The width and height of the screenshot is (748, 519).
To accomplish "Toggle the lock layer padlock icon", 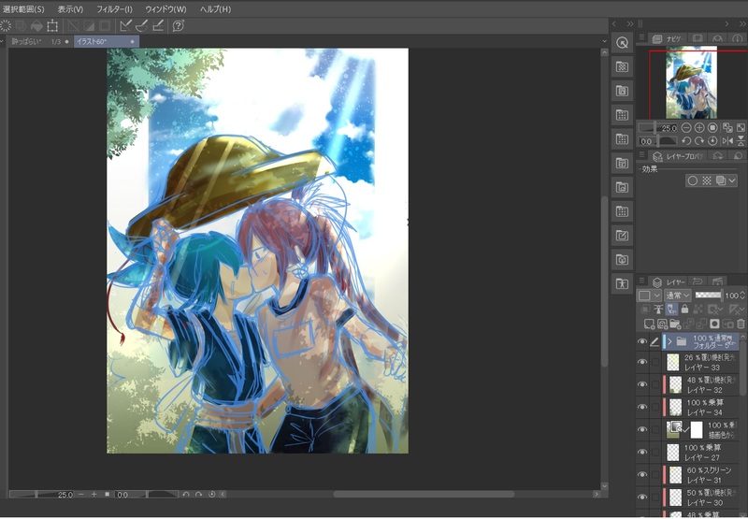I will click(x=685, y=310).
